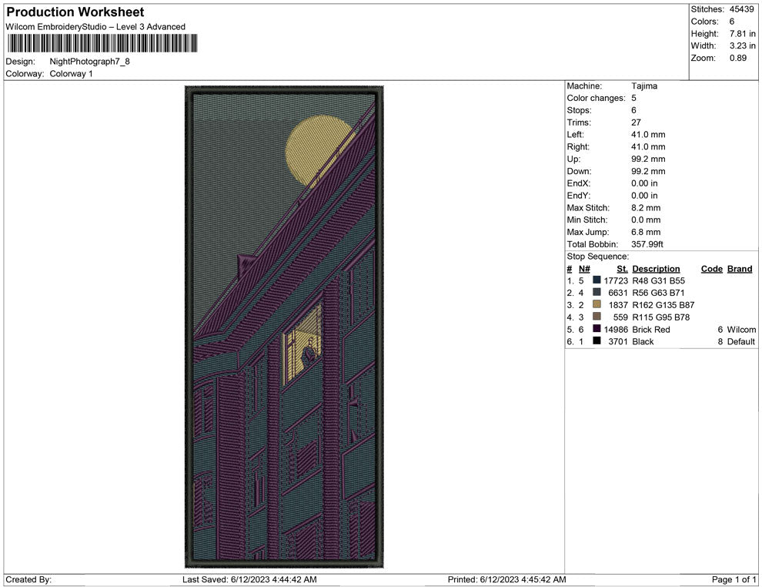Click the 'Created By:' footer label
The height and width of the screenshot is (587, 762).
pyautogui.click(x=28, y=579)
